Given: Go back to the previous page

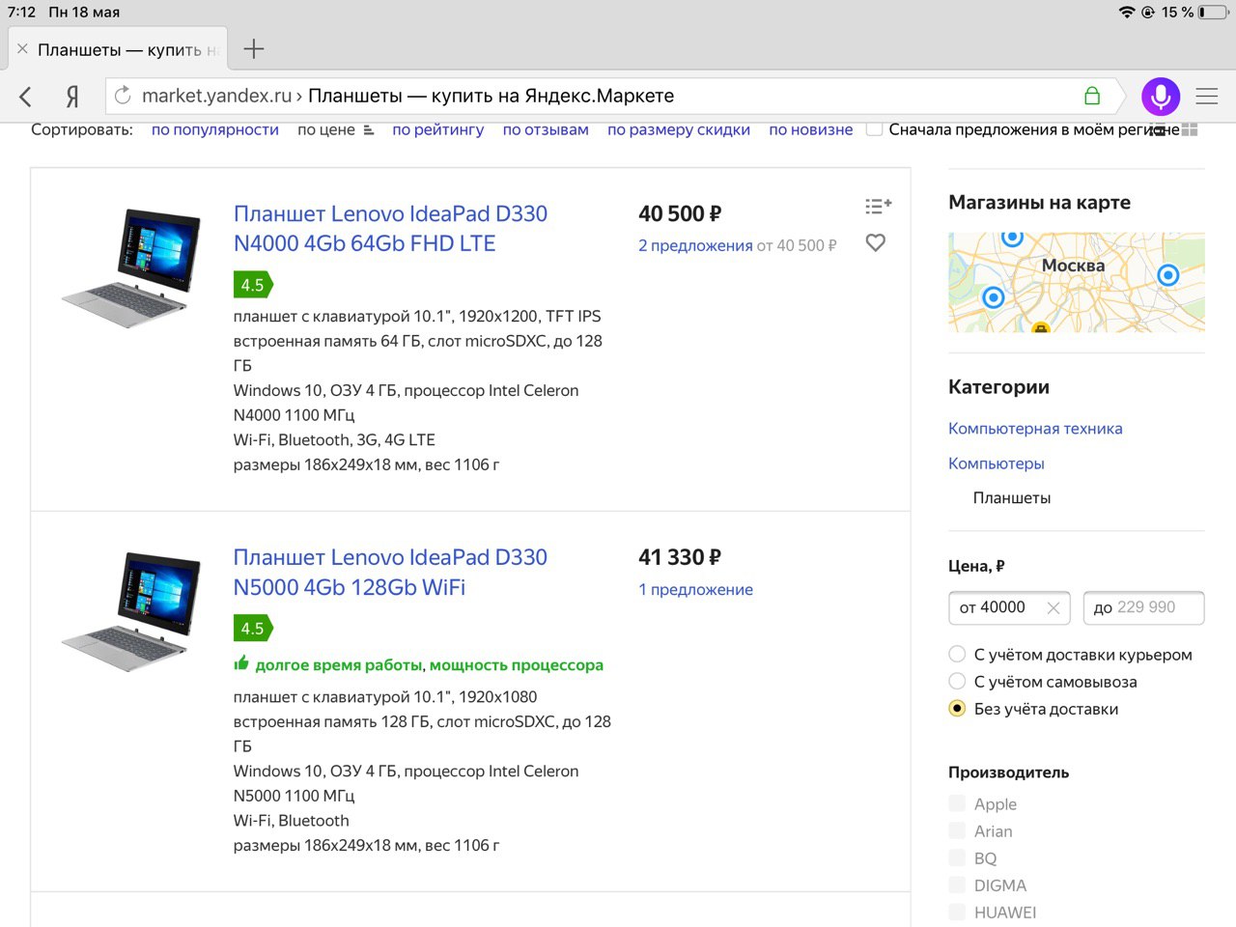Looking at the screenshot, I should [26, 96].
